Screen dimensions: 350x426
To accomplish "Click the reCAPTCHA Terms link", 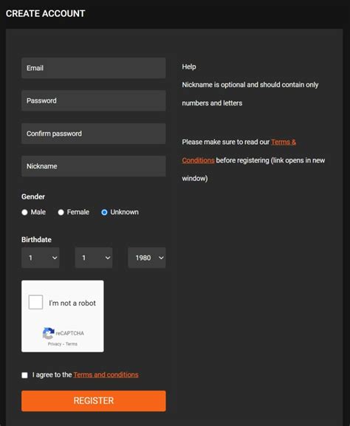I will 72,344.
